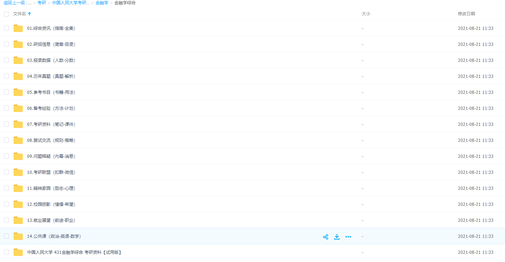Go to 金融学 in the breadcrumb
Image resolution: width=505 pixels, height=262 pixels.
pos(102,3)
